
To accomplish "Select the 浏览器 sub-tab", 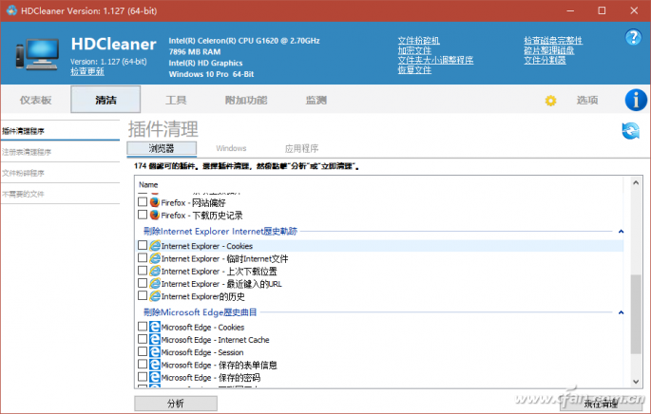I will tap(162, 148).
